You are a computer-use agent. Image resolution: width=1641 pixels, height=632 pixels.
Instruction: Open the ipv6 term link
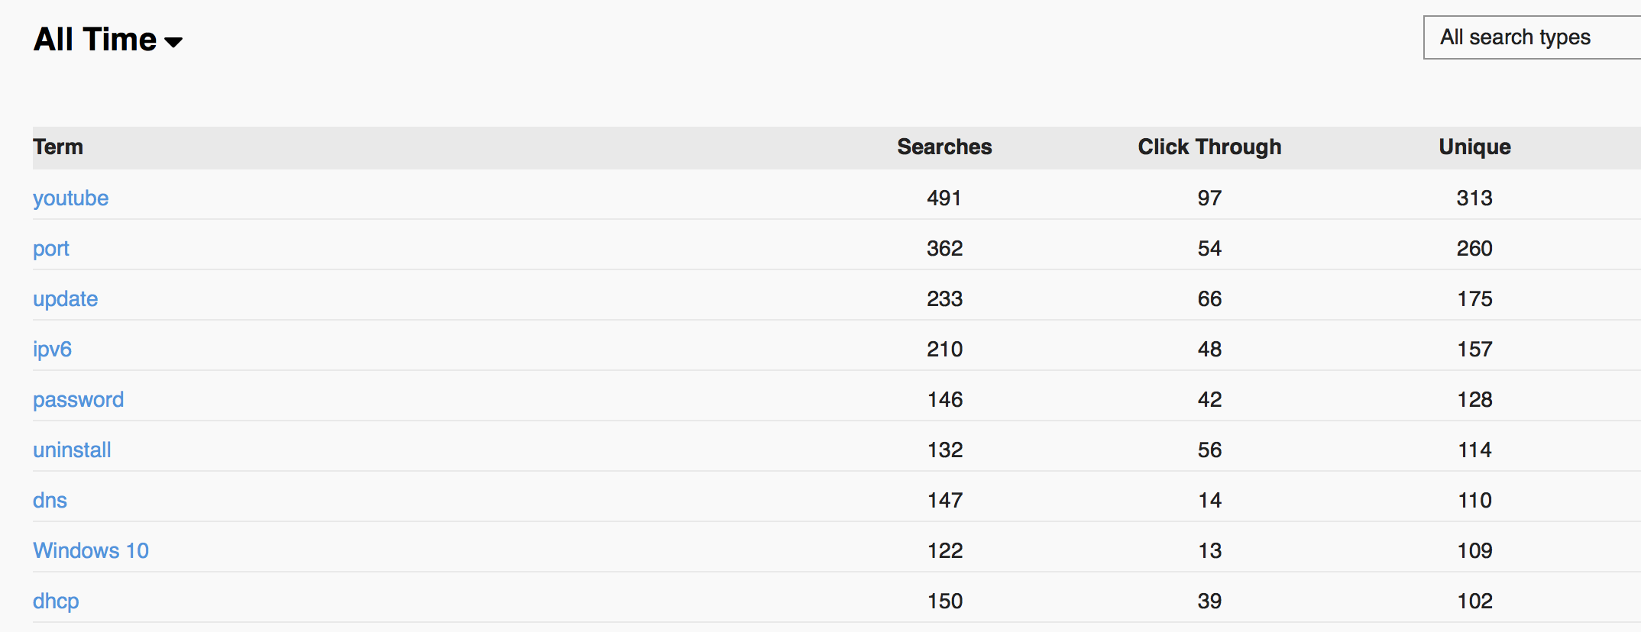[x=52, y=350]
